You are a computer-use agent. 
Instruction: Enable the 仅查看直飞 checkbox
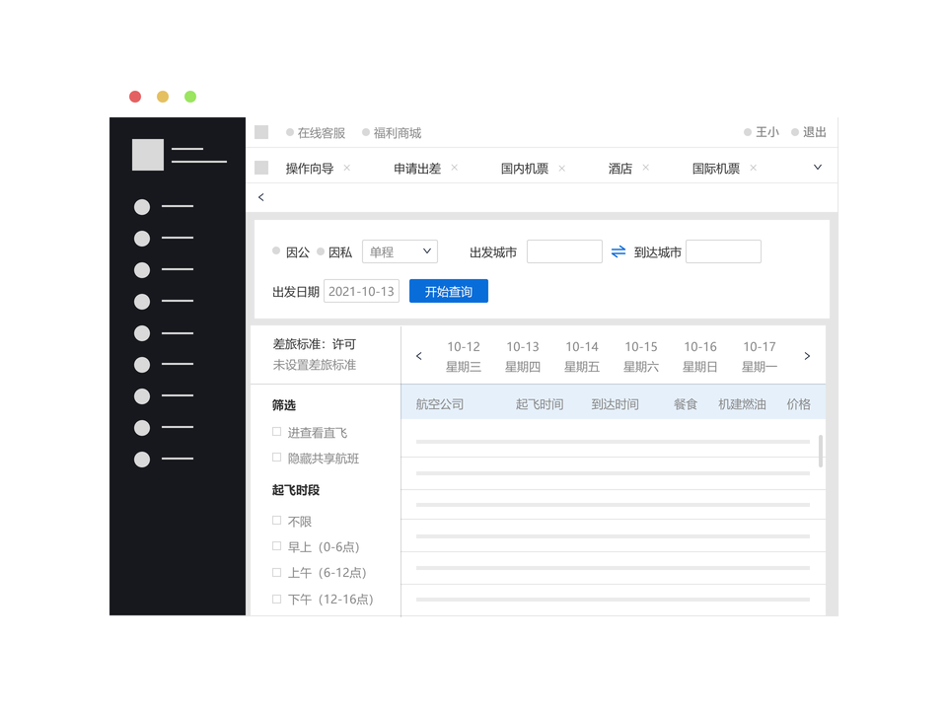(277, 432)
